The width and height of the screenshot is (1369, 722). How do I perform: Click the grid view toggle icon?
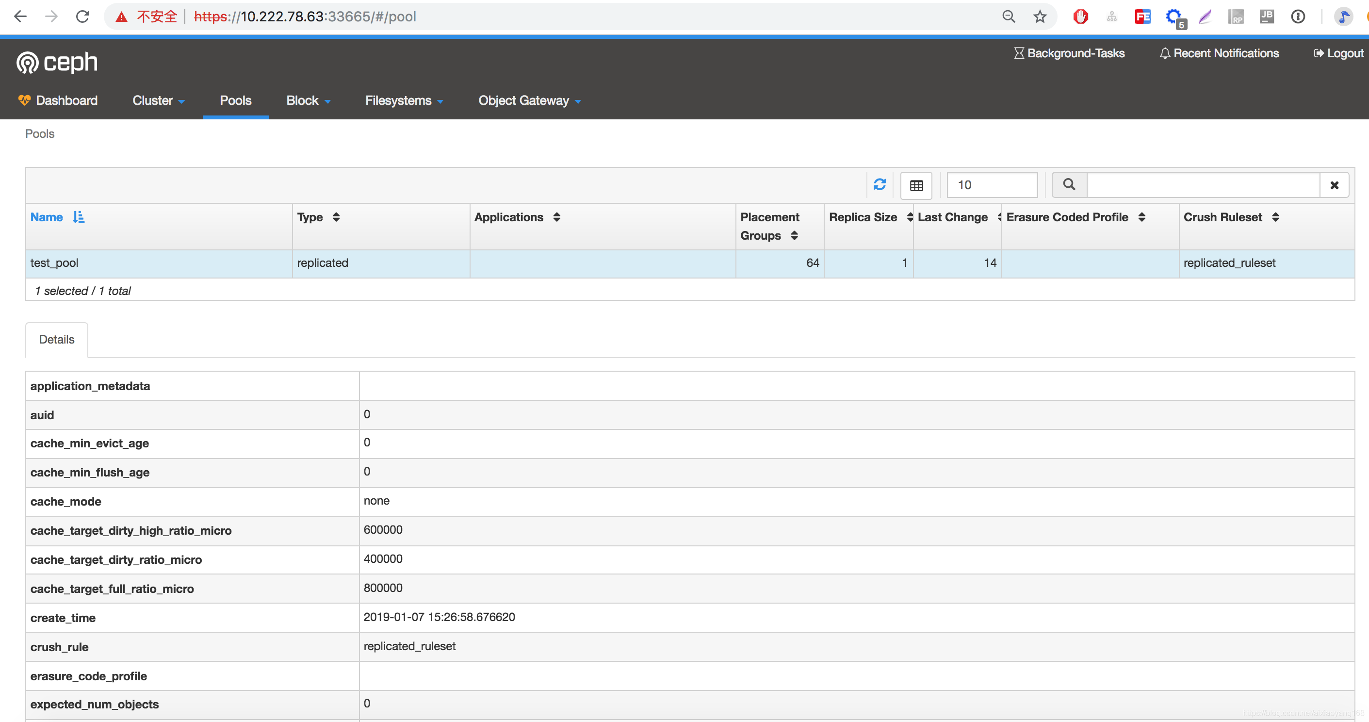(918, 185)
